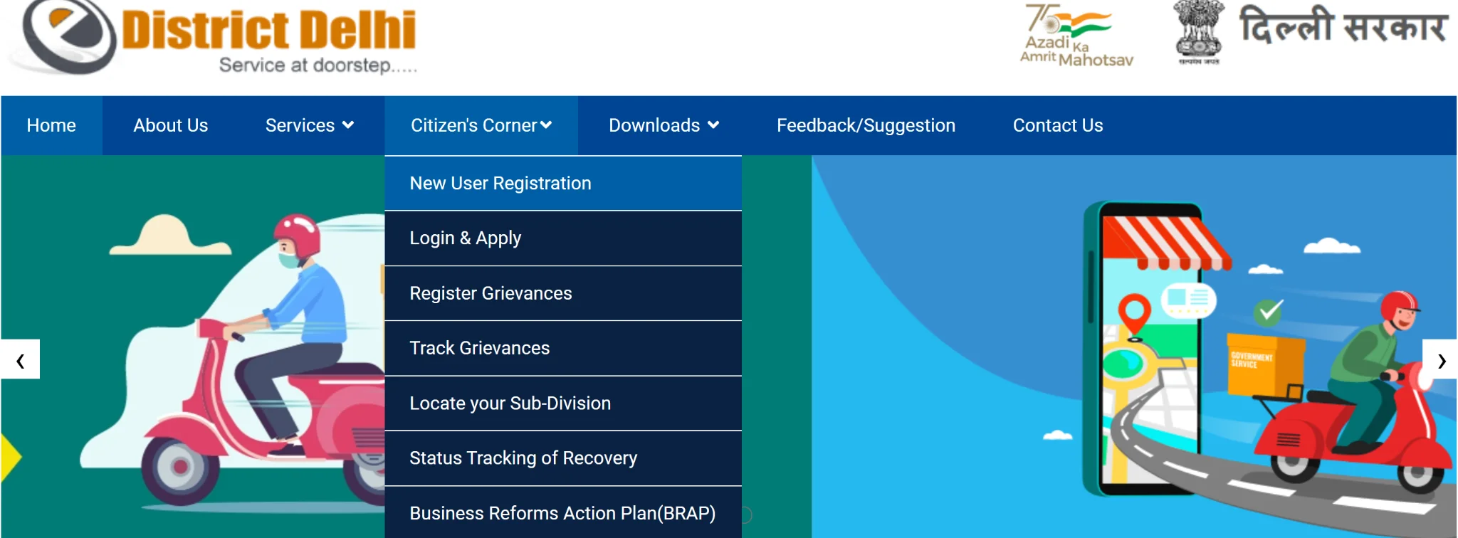The width and height of the screenshot is (1458, 538).
Task: Select Track Grievances entry
Action: pos(479,348)
